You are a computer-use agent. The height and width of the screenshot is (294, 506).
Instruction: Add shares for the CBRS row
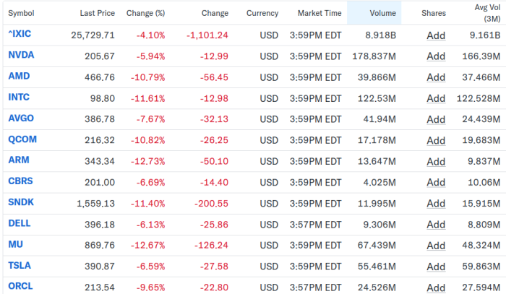(436, 183)
